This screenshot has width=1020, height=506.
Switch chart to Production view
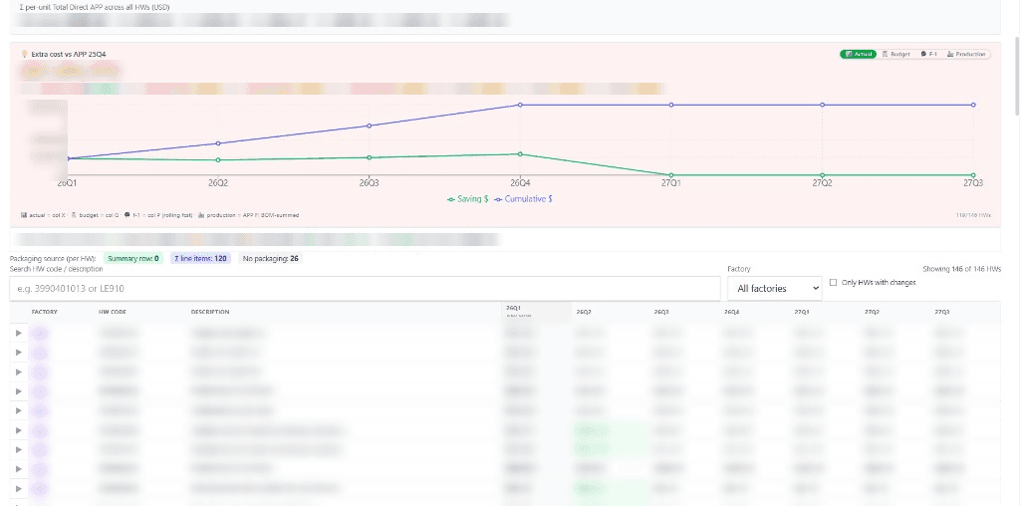(x=966, y=54)
